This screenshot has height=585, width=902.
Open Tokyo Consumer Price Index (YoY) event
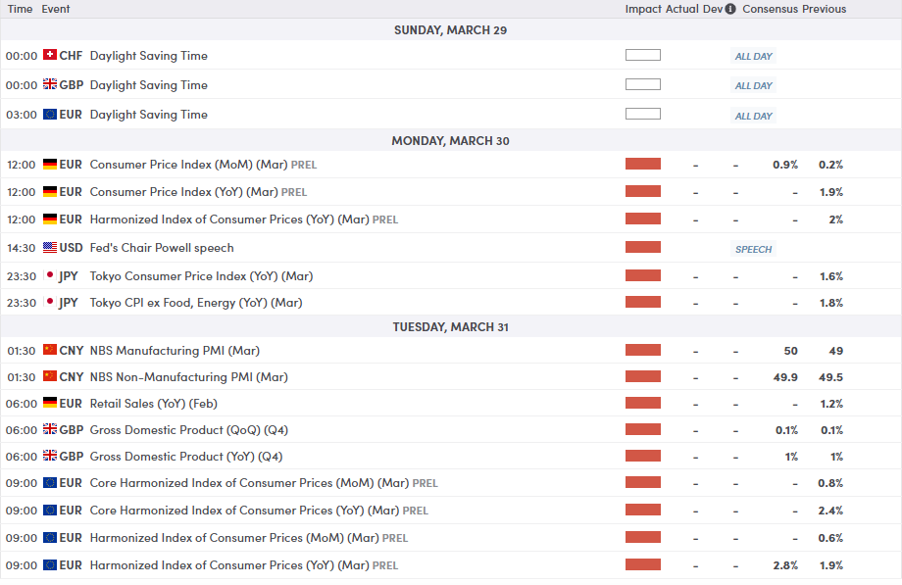pyautogui.click(x=201, y=276)
